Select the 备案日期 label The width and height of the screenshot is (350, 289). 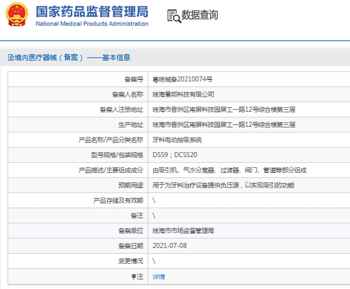tap(131, 246)
